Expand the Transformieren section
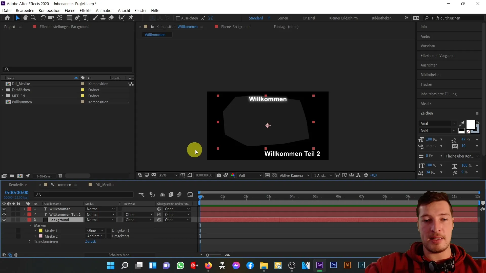This screenshot has height=273, width=486. point(30,241)
